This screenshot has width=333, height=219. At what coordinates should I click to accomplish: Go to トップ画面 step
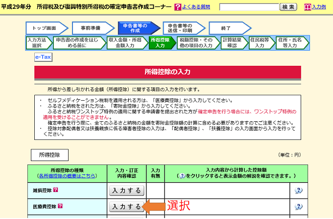coord(47,28)
